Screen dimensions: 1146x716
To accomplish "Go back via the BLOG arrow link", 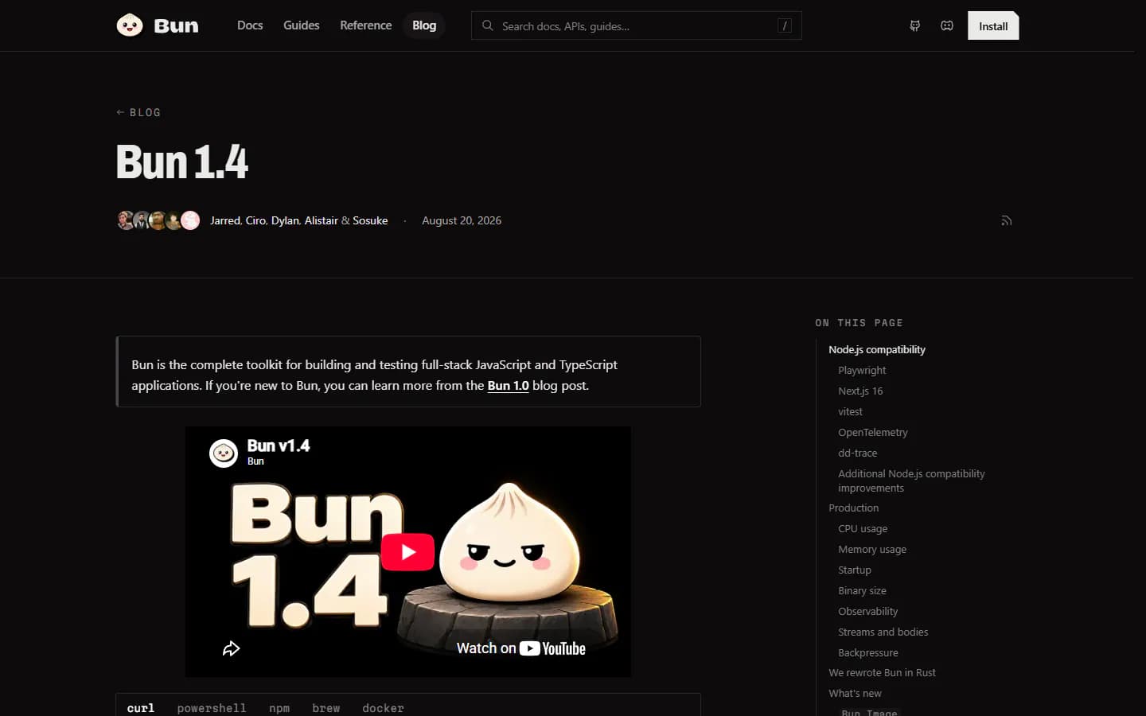I will 138,112.
